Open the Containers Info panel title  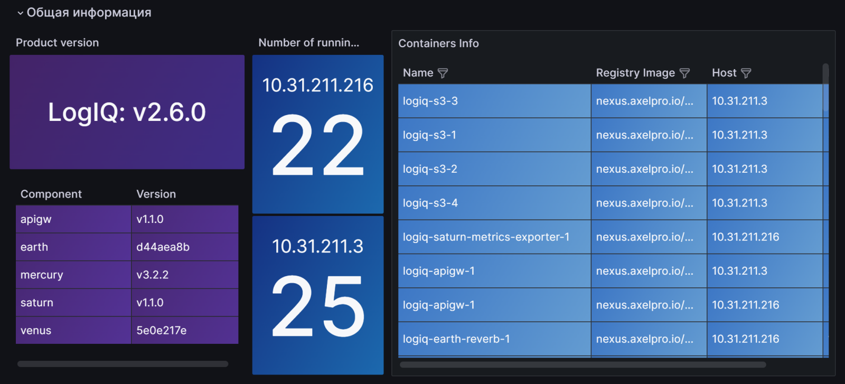pyautogui.click(x=438, y=43)
